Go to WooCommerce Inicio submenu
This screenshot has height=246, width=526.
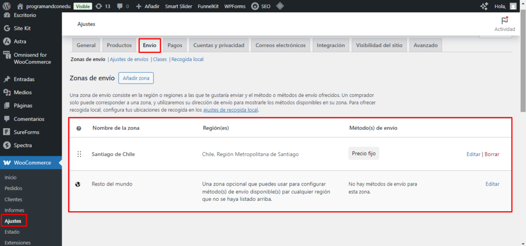tap(10, 177)
